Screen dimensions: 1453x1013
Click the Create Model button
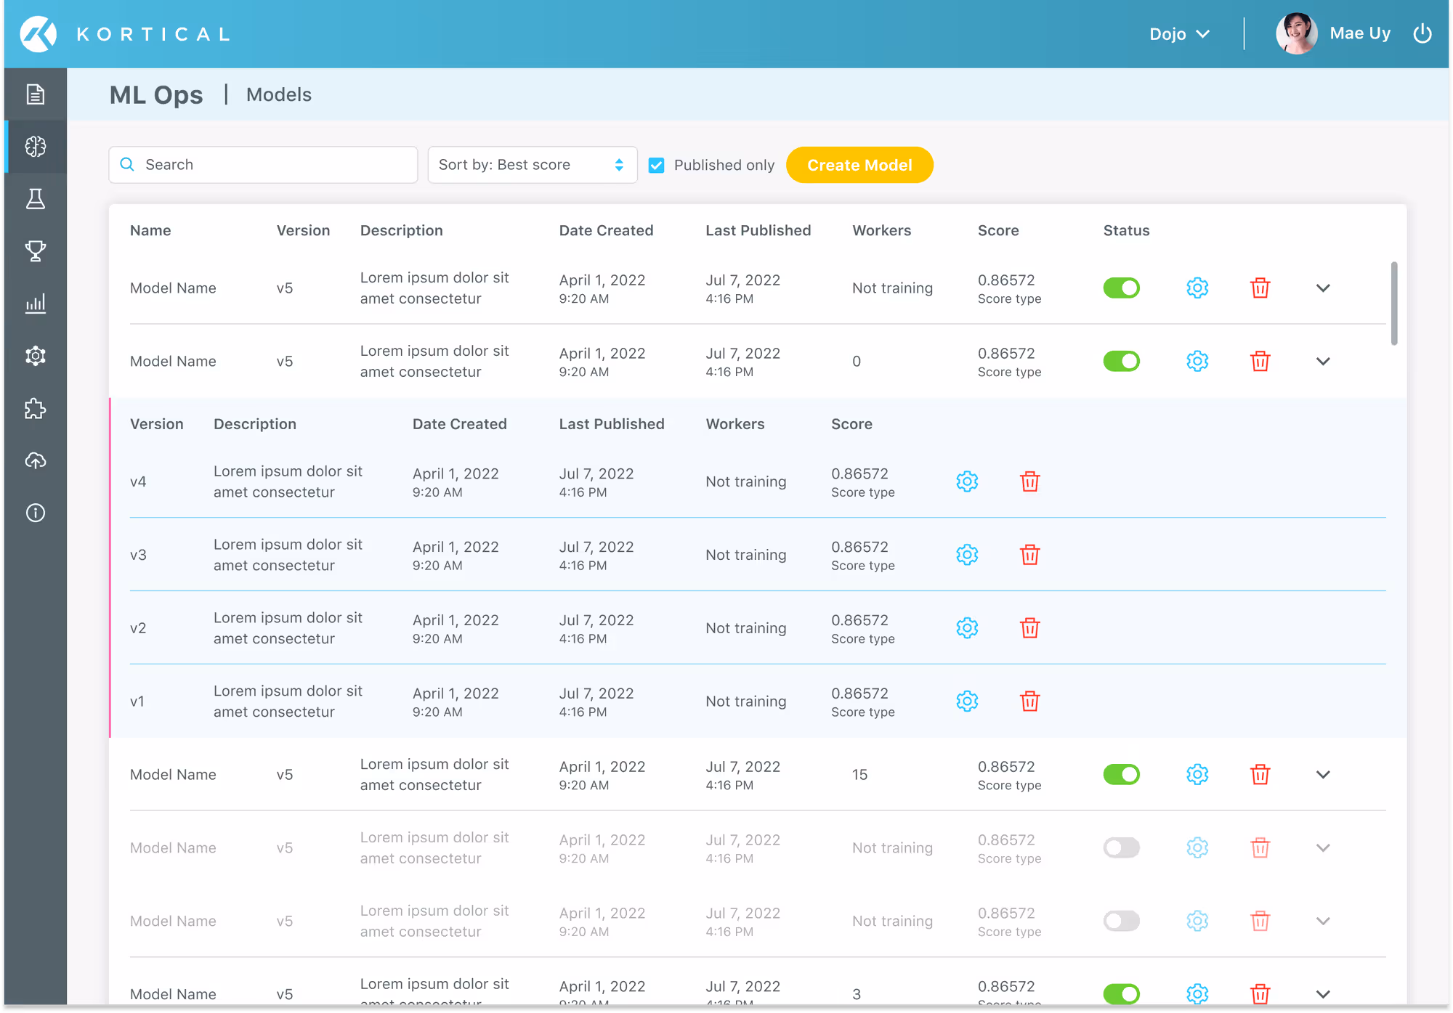[x=859, y=165]
